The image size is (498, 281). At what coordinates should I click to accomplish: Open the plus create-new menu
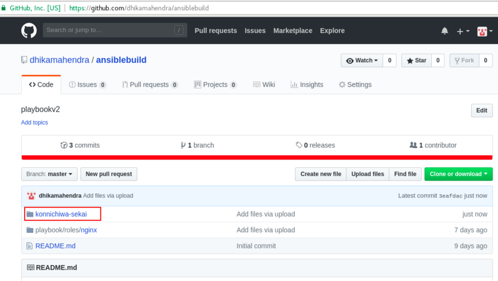click(x=463, y=31)
